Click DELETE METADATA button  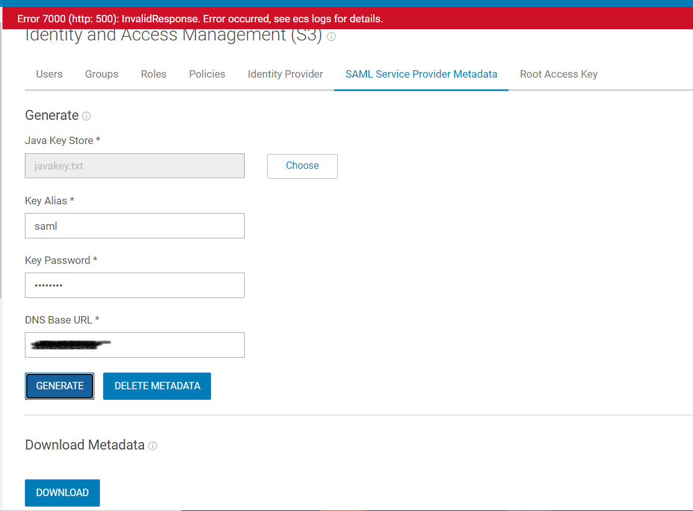[x=156, y=386]
